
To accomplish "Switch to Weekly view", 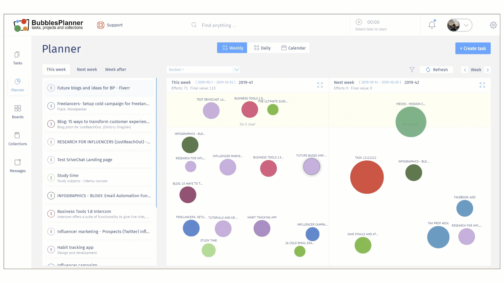I will point(232,48).
